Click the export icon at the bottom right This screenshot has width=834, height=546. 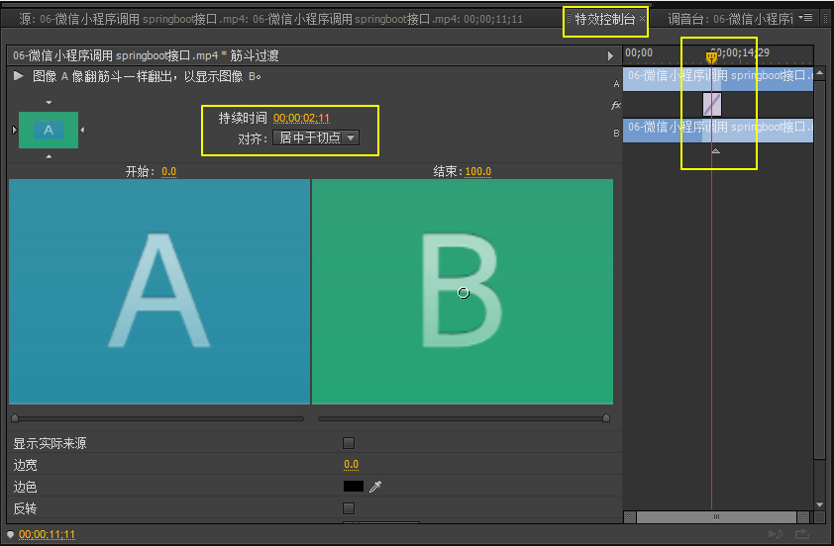802,534
